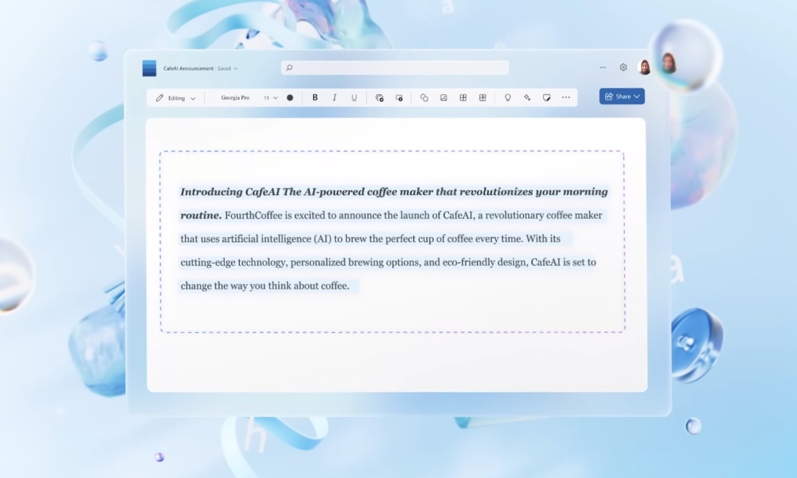797x478 pixels.
Task: Select the Insert table icon
Action: click(463, 98)
